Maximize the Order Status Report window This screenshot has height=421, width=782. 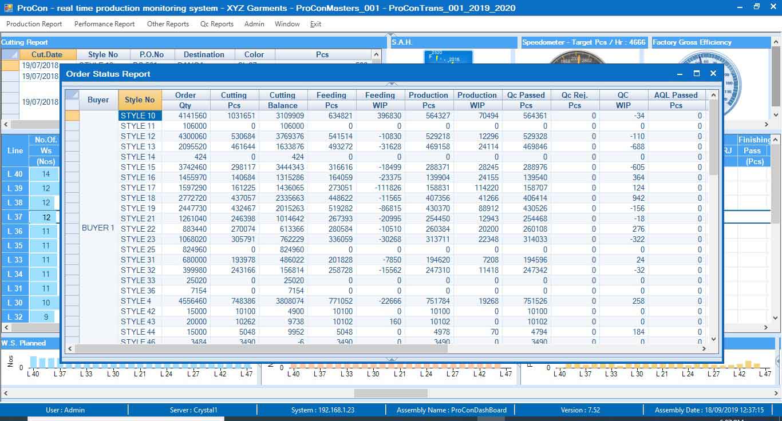(697, 73)
